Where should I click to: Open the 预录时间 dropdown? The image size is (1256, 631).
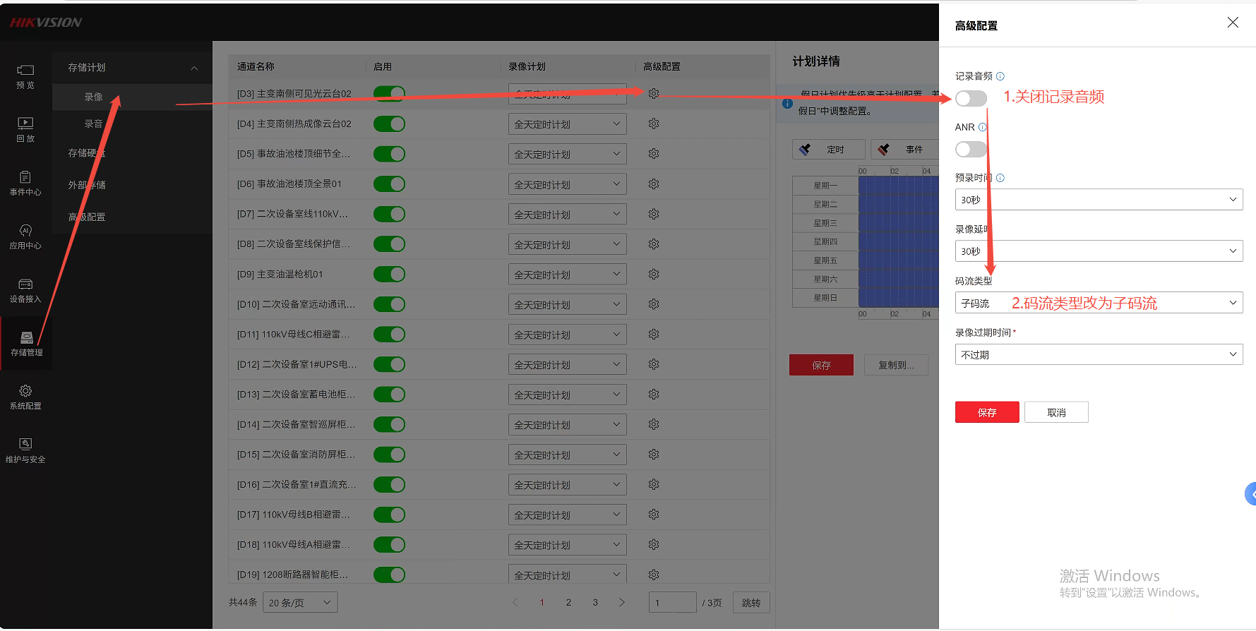1098,200
